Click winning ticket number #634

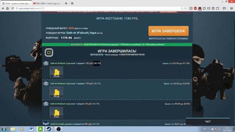click(x=71, y=28)
